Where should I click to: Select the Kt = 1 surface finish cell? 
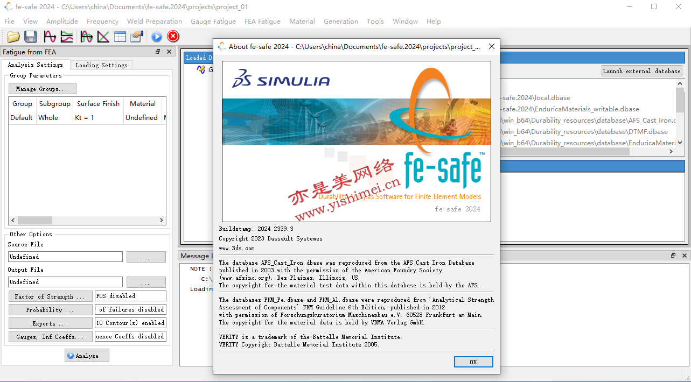point(98,117)
